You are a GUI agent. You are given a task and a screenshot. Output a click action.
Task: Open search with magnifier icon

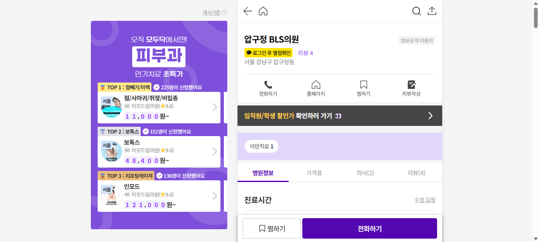pos(416,11)
